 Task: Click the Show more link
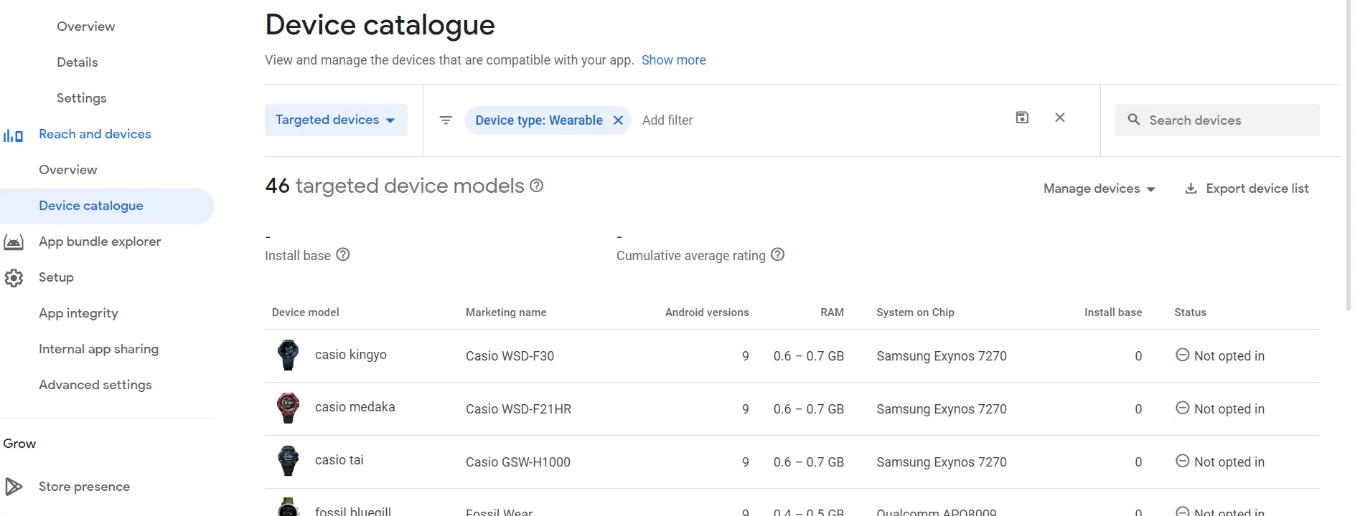pyautogui.click(x=674, y=60)
